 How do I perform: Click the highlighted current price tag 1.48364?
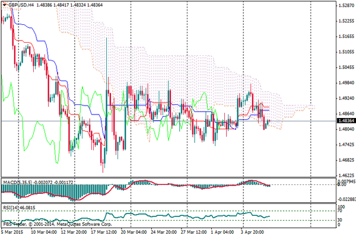346,121
